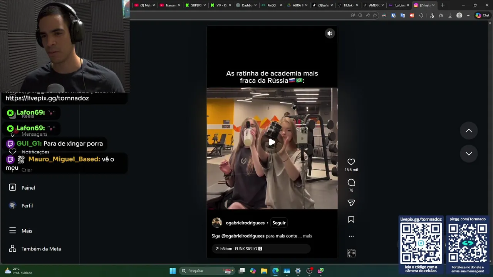Open the reel's three-dot options menu
The image size is (493, 277).
click(351, 236)
